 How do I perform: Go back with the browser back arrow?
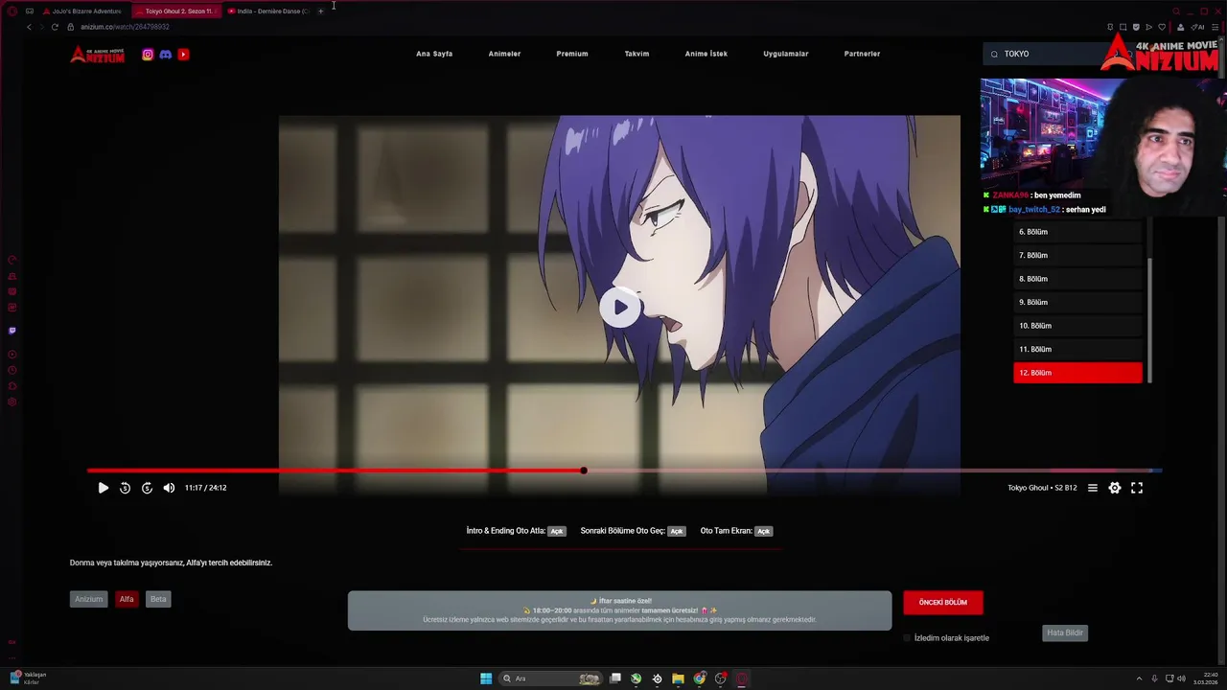[x=29, y=27]
